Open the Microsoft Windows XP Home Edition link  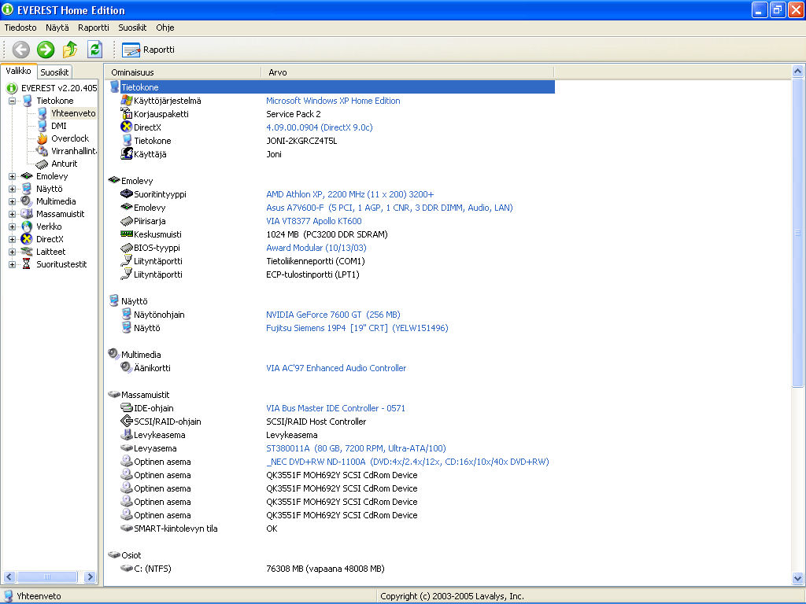[x=333, y=101]
